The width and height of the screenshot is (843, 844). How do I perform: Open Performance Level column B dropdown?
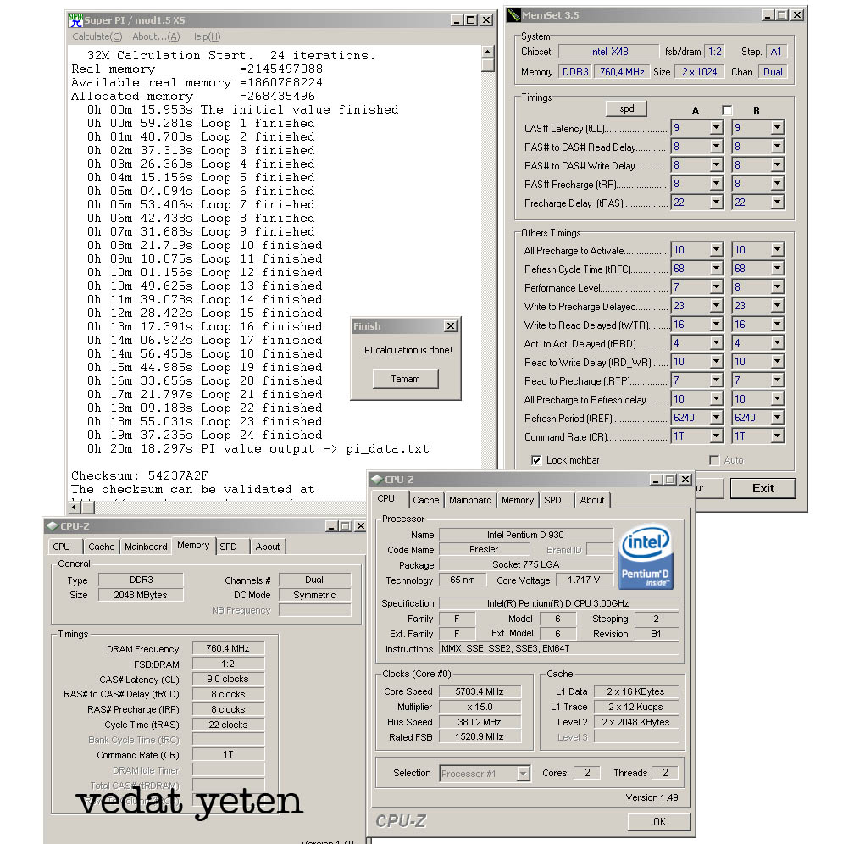pyautogui.click(x=777, y=287)
